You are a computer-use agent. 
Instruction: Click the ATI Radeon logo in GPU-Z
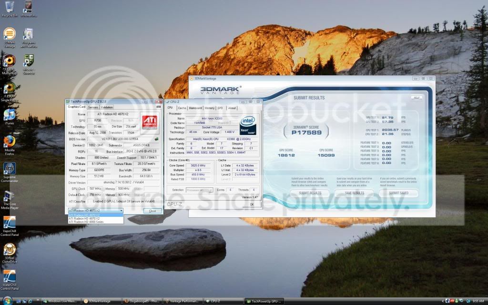[150, 122]
